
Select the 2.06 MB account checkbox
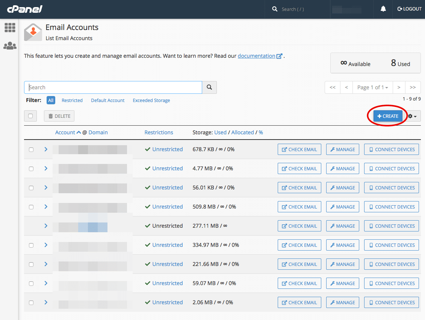(31, 303)
